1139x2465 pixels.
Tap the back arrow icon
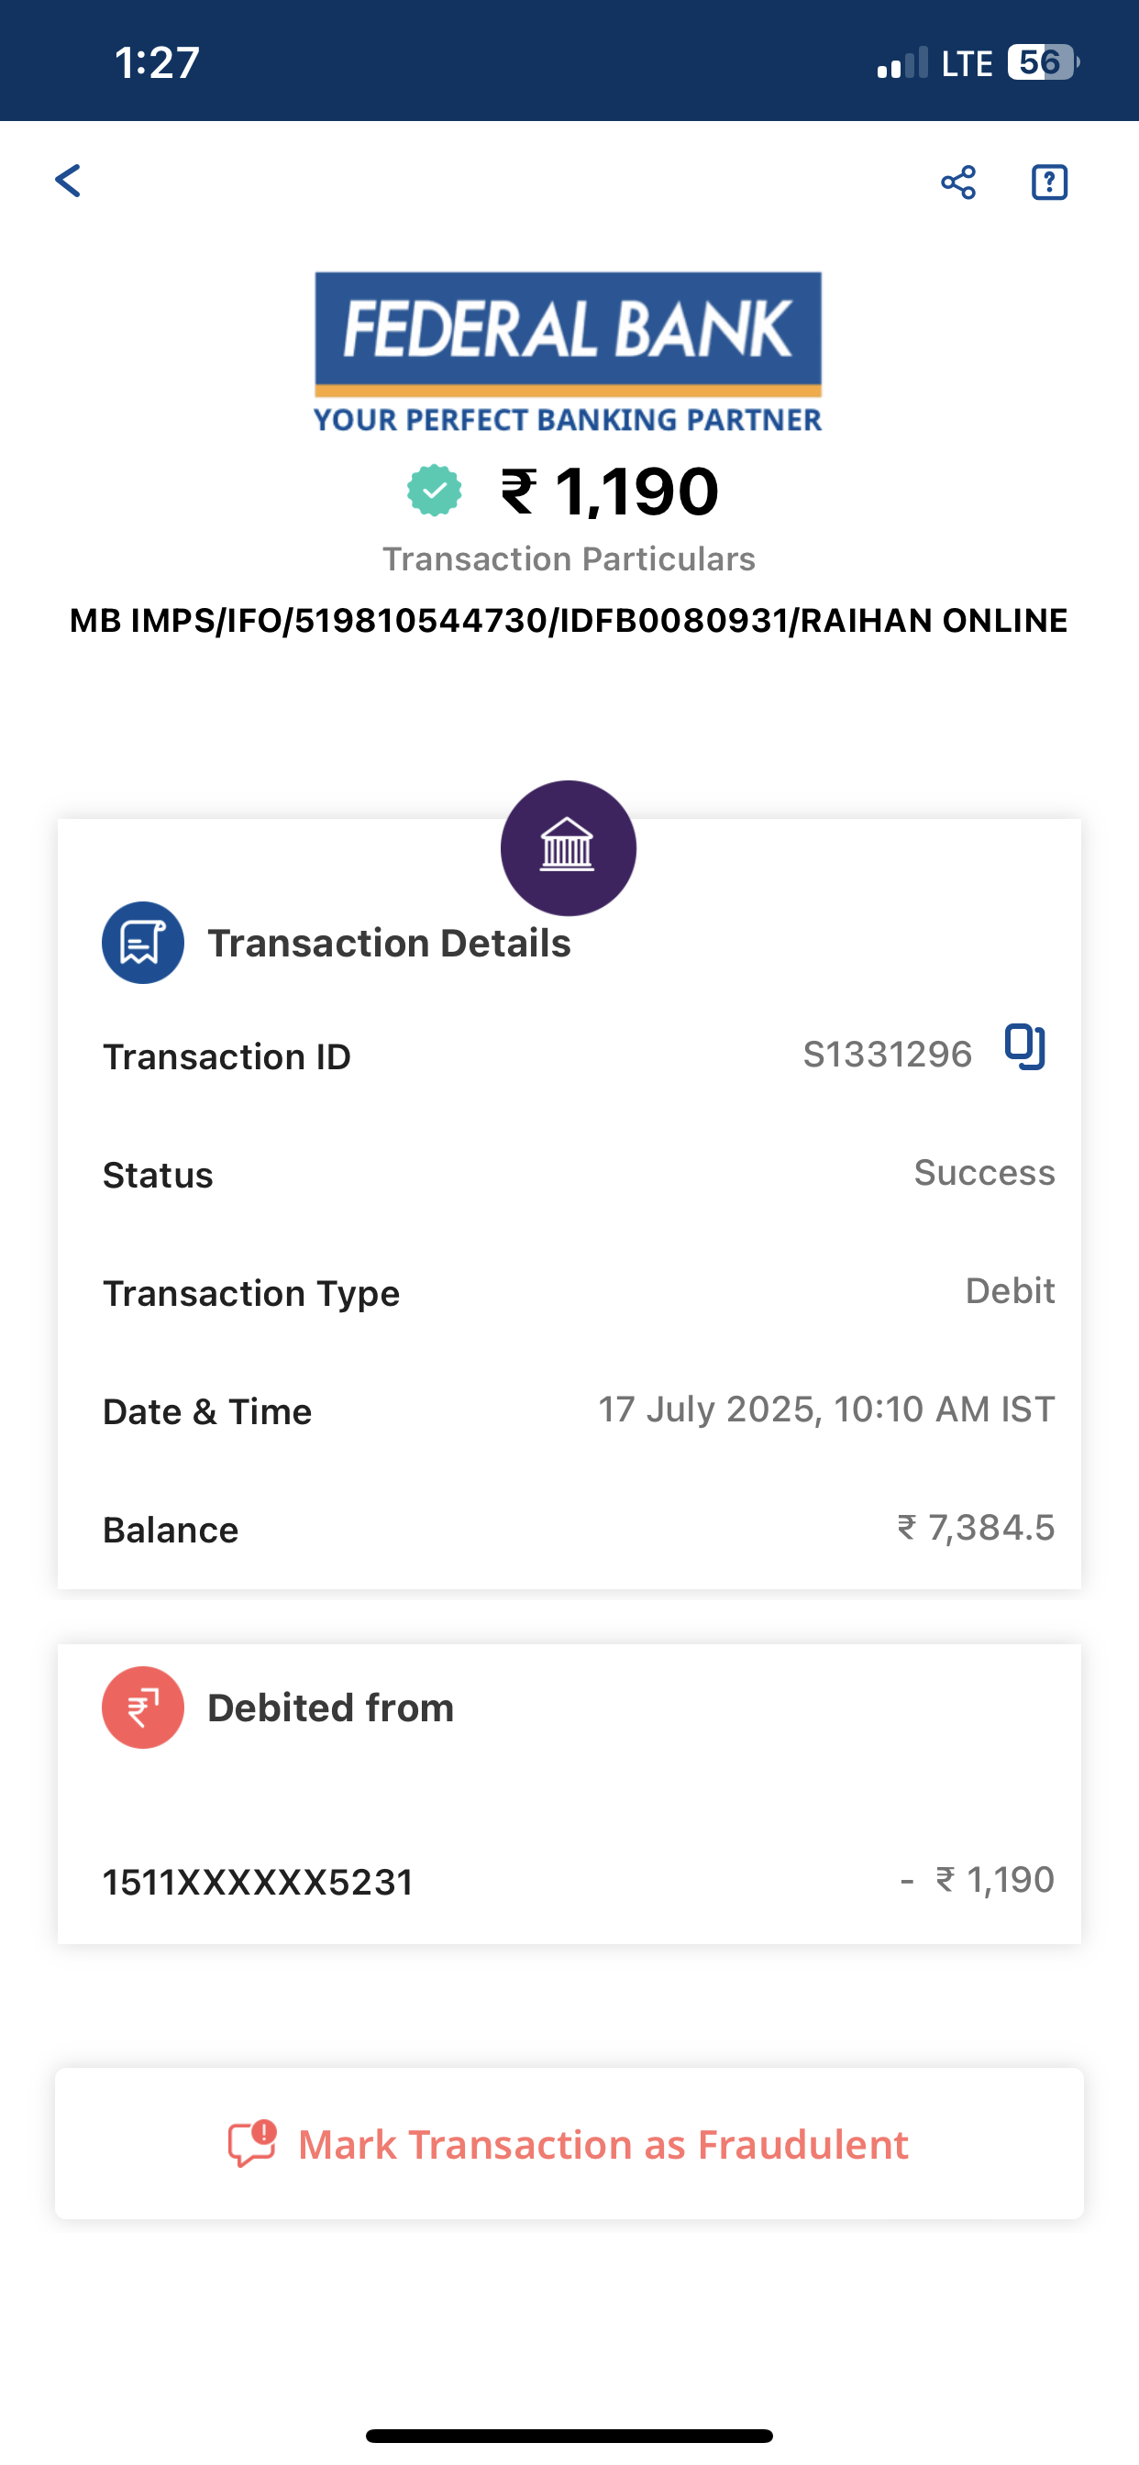tap(68, 180)
